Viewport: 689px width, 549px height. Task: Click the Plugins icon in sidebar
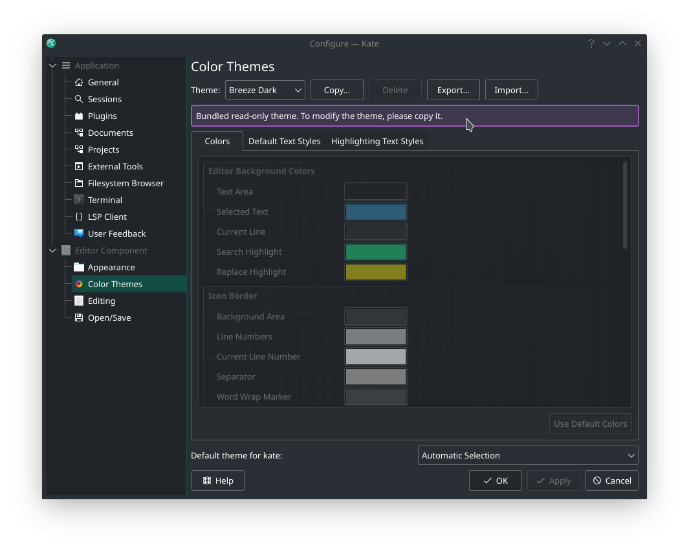pos(79,116)
